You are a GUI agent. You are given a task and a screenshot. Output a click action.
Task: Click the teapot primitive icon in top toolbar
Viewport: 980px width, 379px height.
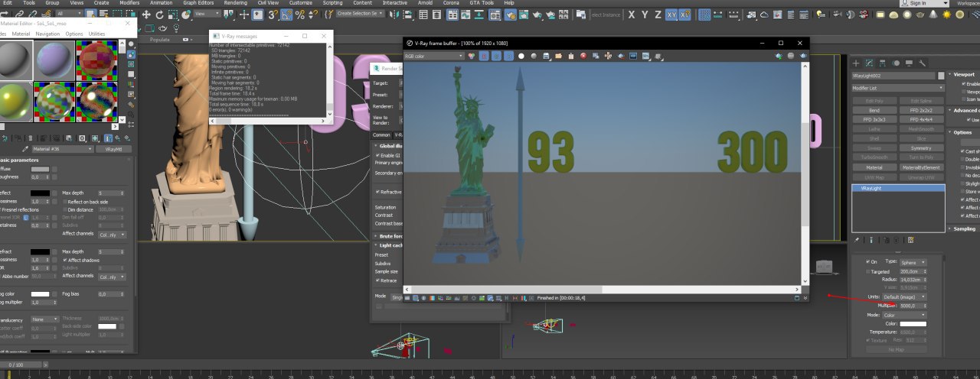[920, 15]
